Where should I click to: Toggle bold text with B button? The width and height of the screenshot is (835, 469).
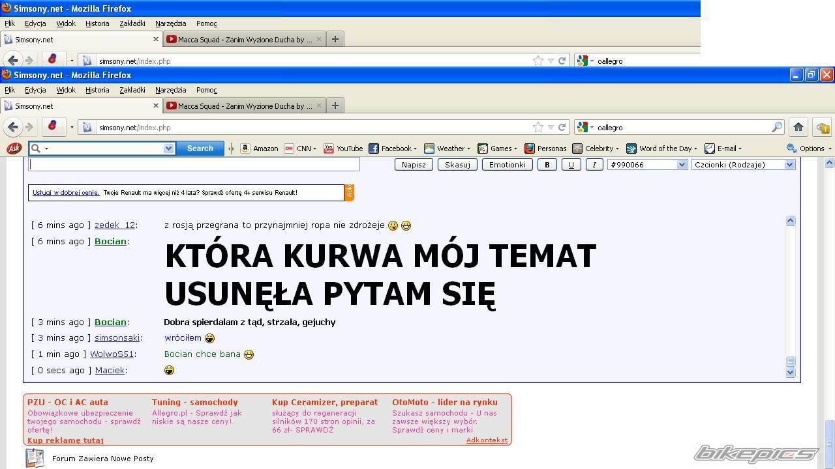click(547, 165)
